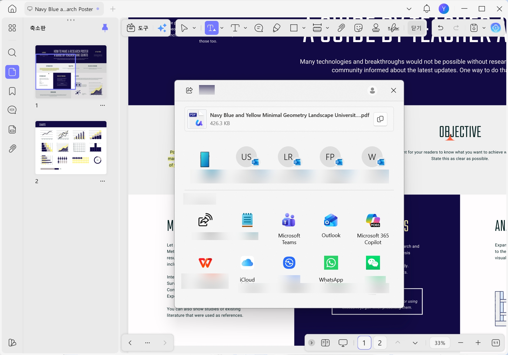Open the comments panel icon
This screenshot has height=355, width=508.
point(12,110)
